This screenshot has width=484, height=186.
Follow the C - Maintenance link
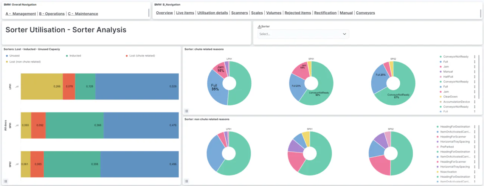tap(83, 14)
